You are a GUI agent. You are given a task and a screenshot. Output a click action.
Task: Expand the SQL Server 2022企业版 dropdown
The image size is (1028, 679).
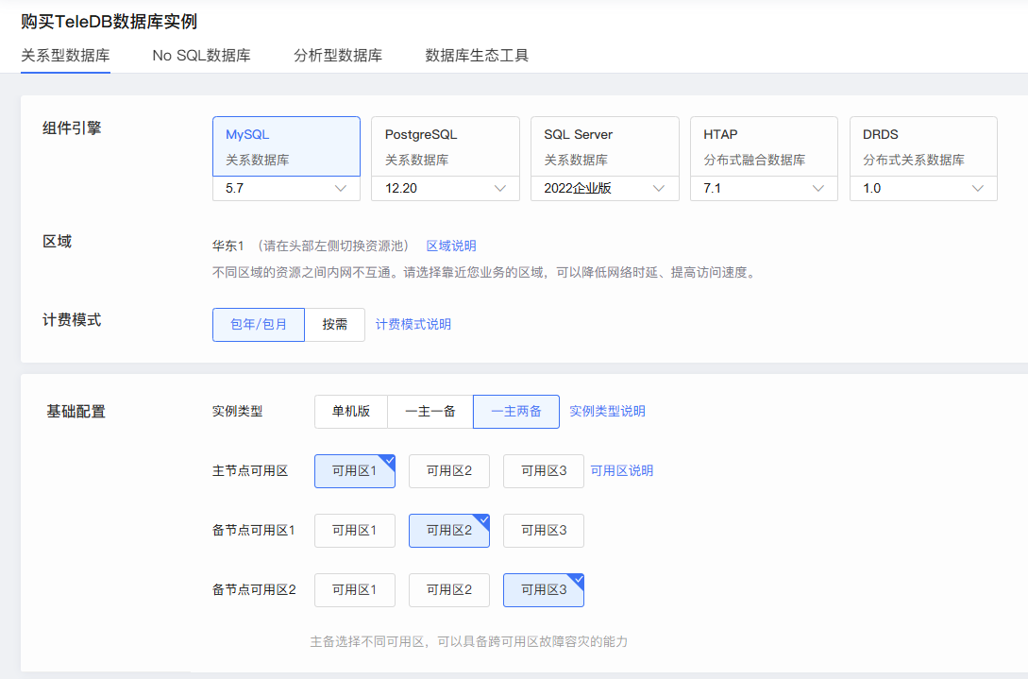pos(604,188)
